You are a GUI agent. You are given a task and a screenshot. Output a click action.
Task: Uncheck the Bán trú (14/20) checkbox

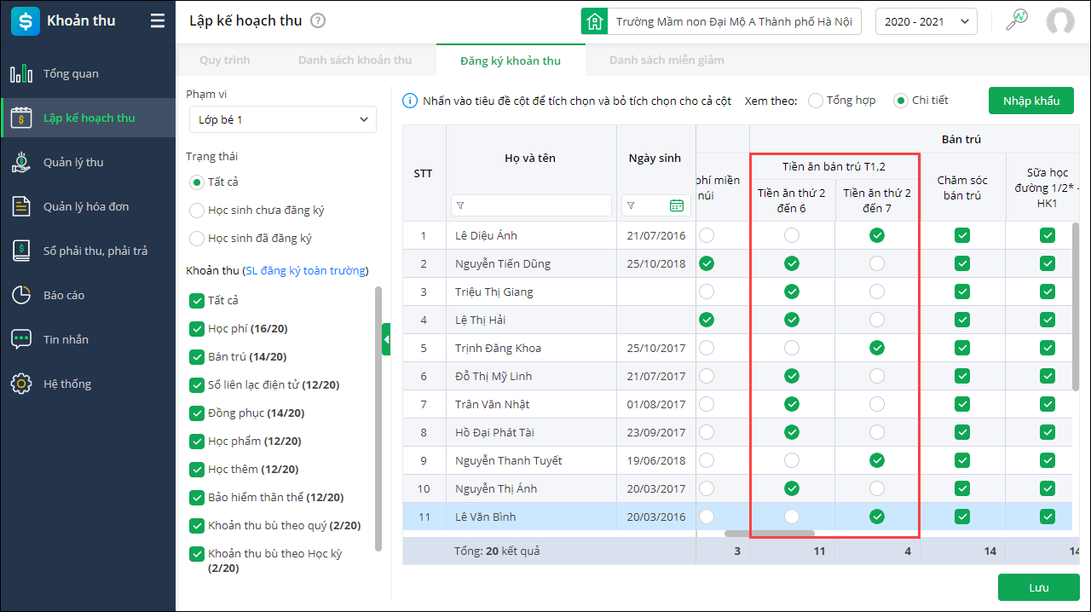coord(195,357)
